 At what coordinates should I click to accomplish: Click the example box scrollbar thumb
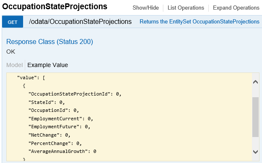click(x=255, y=117)
